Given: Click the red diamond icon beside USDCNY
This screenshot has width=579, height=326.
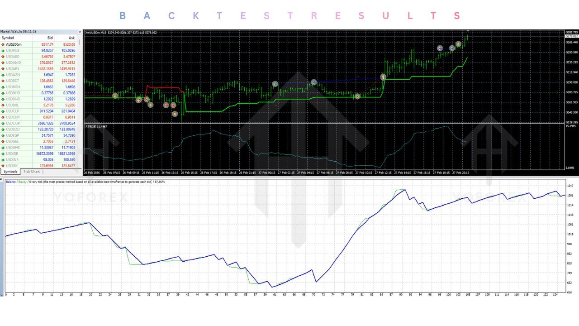Looking at the screenshot, I should click(x=4, y=117).
